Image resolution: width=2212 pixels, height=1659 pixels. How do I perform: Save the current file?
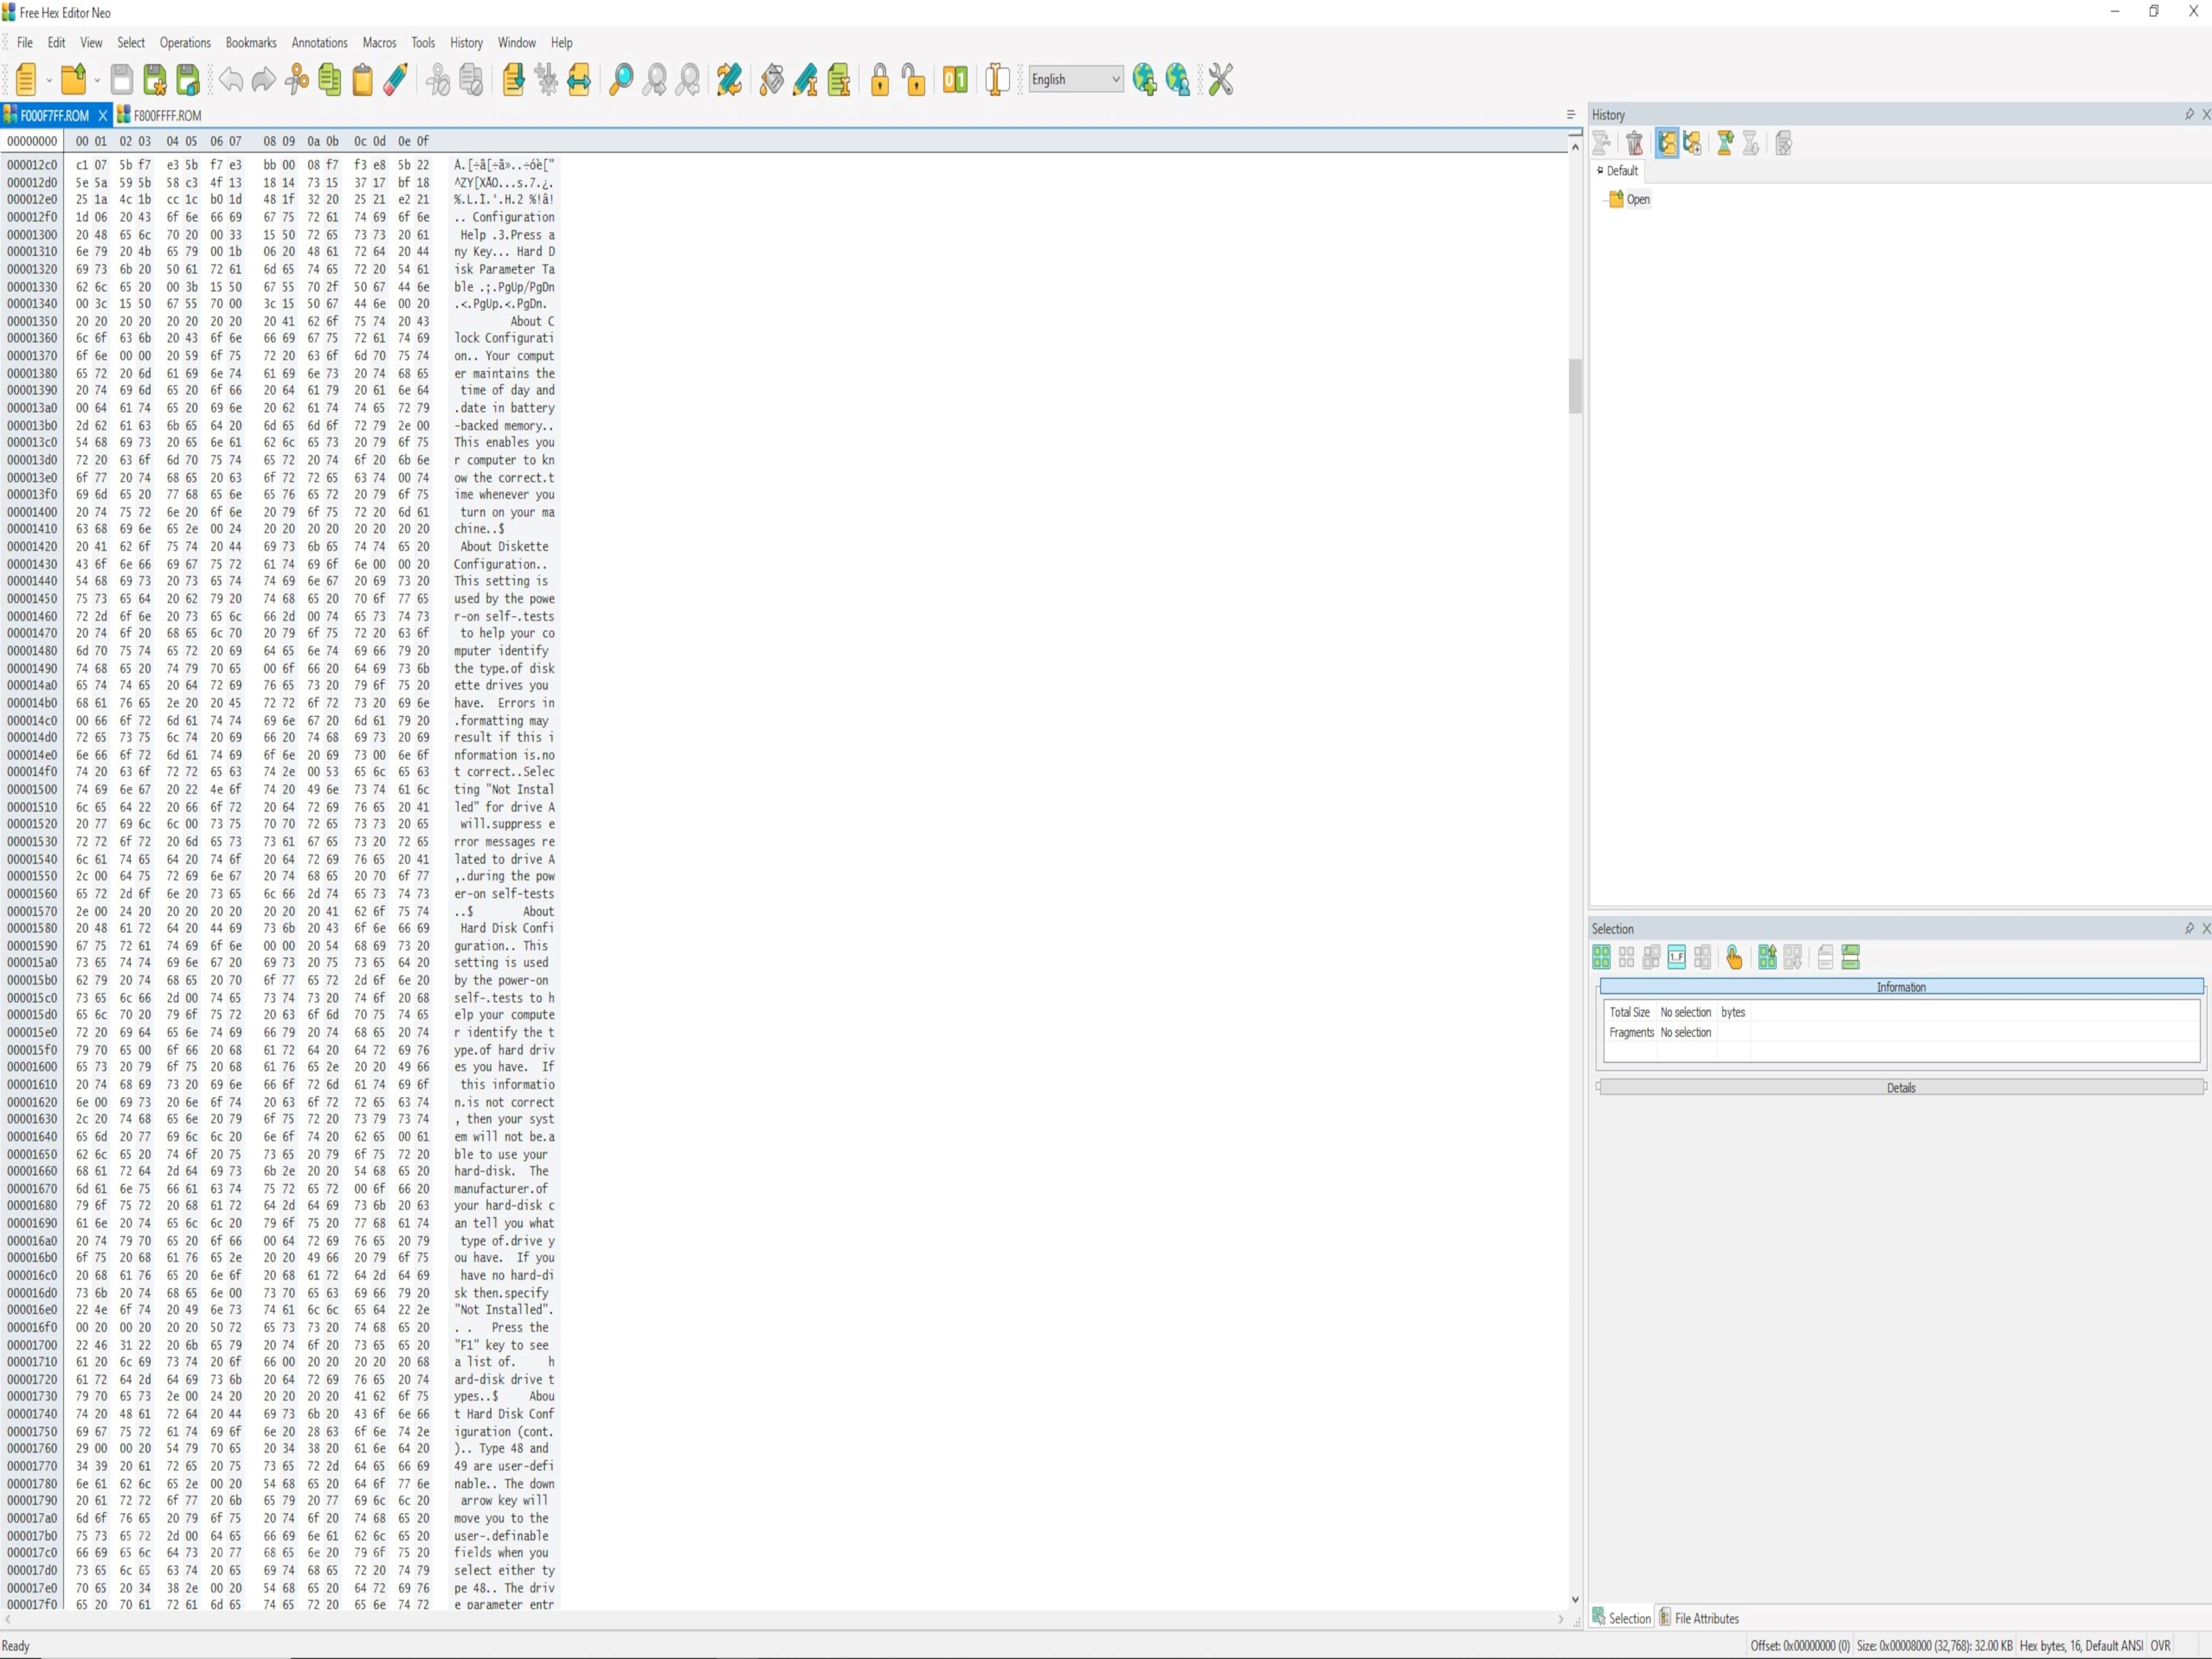[x=121, y=80]
